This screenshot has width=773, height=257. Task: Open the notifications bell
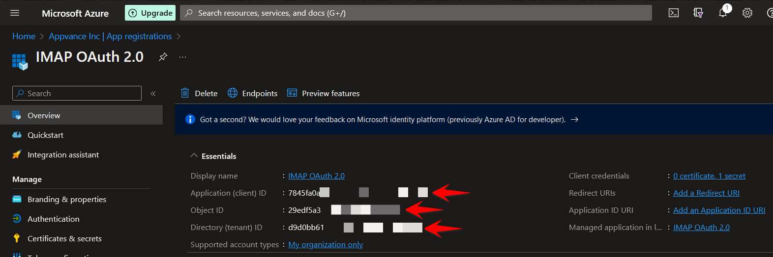723,13
